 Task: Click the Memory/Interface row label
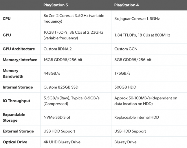point(20,60)
